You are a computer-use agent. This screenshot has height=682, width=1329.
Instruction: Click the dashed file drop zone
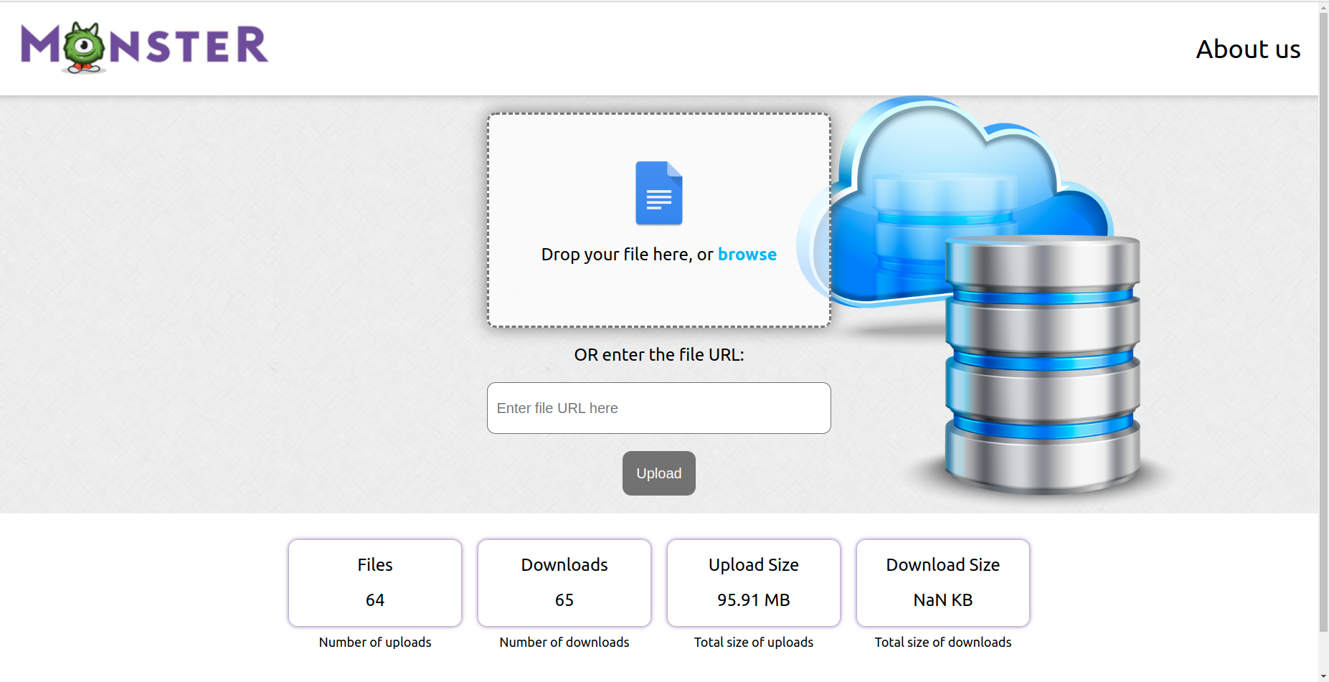[x=659, y=220]
